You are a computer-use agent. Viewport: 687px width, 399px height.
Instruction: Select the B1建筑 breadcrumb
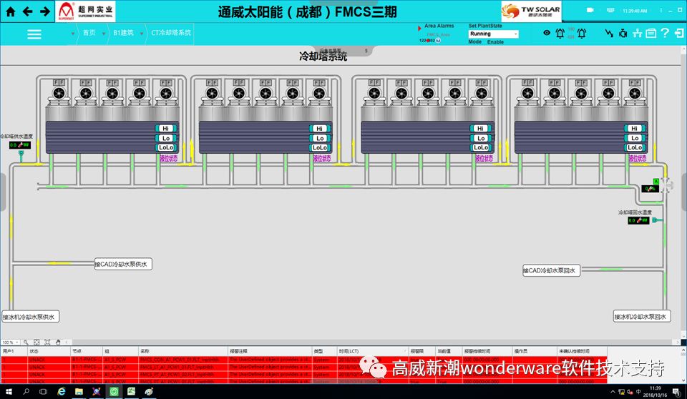click(x=123, y=33)
